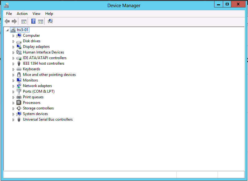The image size is (248, 181).
Task: Click the Storage controllers icon
Action: pos(19,108)
